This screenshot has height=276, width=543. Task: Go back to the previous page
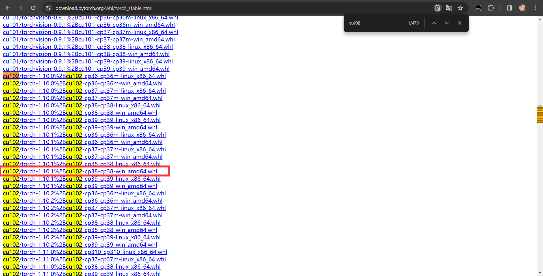click(x=8, y=8)
